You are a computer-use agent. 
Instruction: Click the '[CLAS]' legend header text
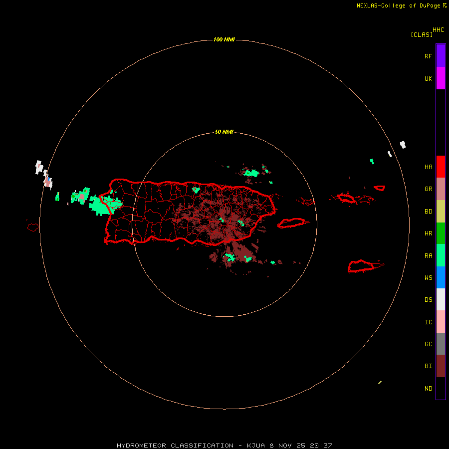coord(422,34)
